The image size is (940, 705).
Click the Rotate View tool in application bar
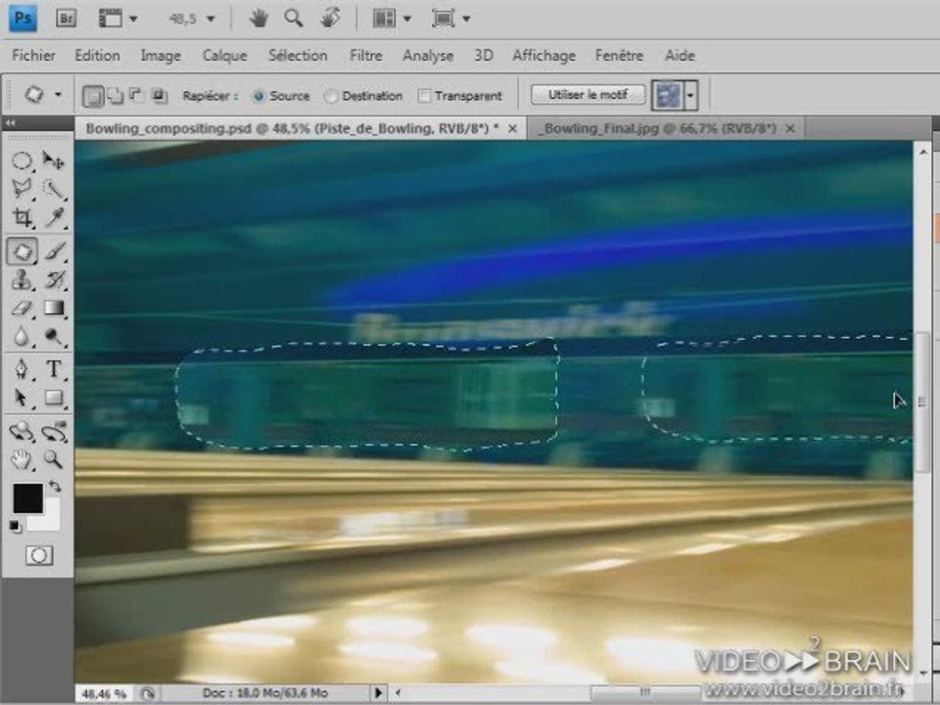point(330,19)
